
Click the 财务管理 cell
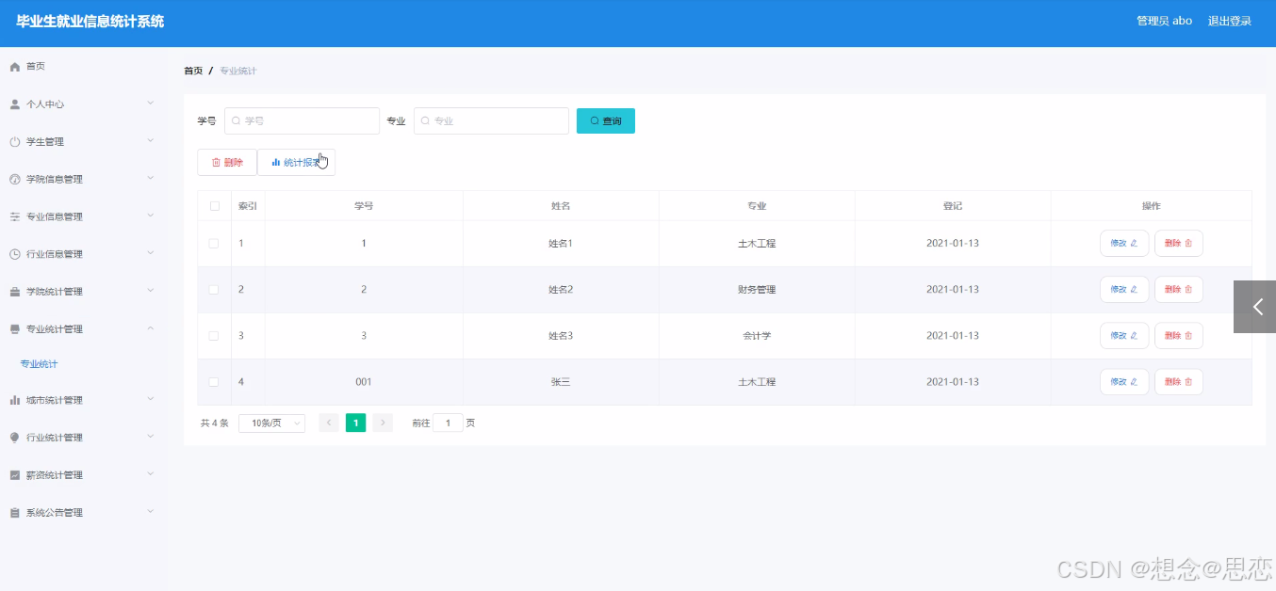757,290
